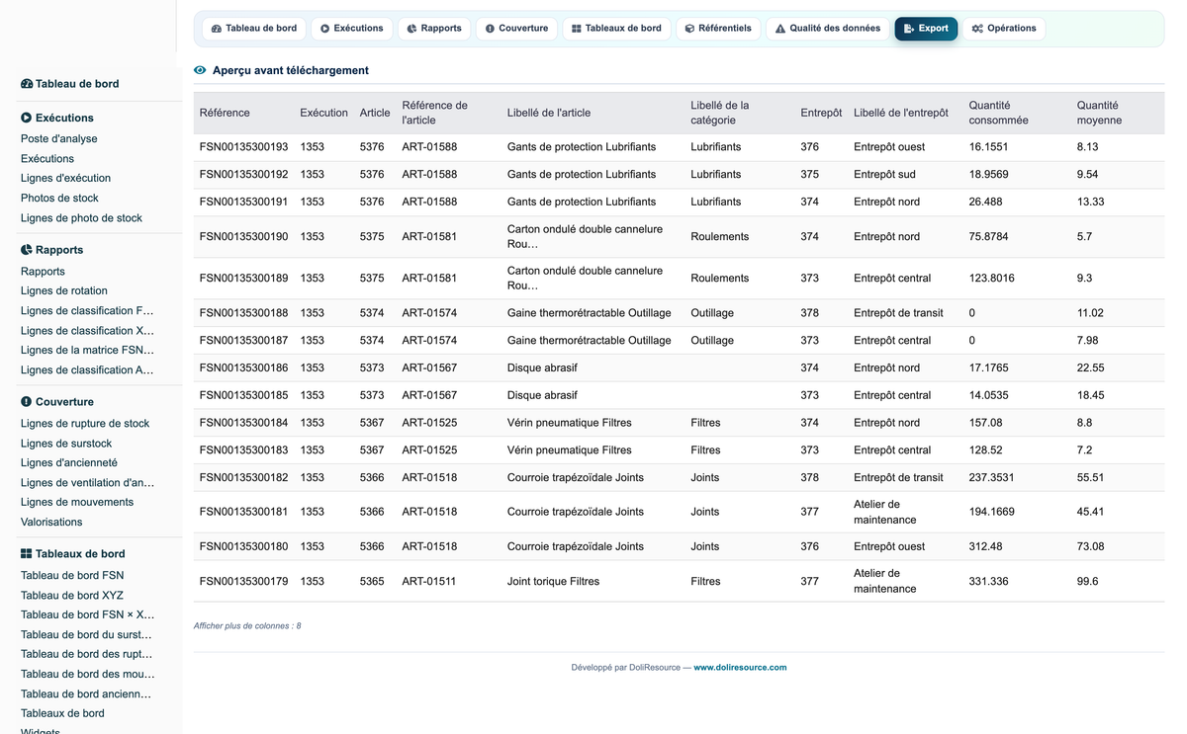Viewport: 1187px width, 734px height.
Task: Open Tableau de bord du surst… link
Action: (x=87, y=635)
